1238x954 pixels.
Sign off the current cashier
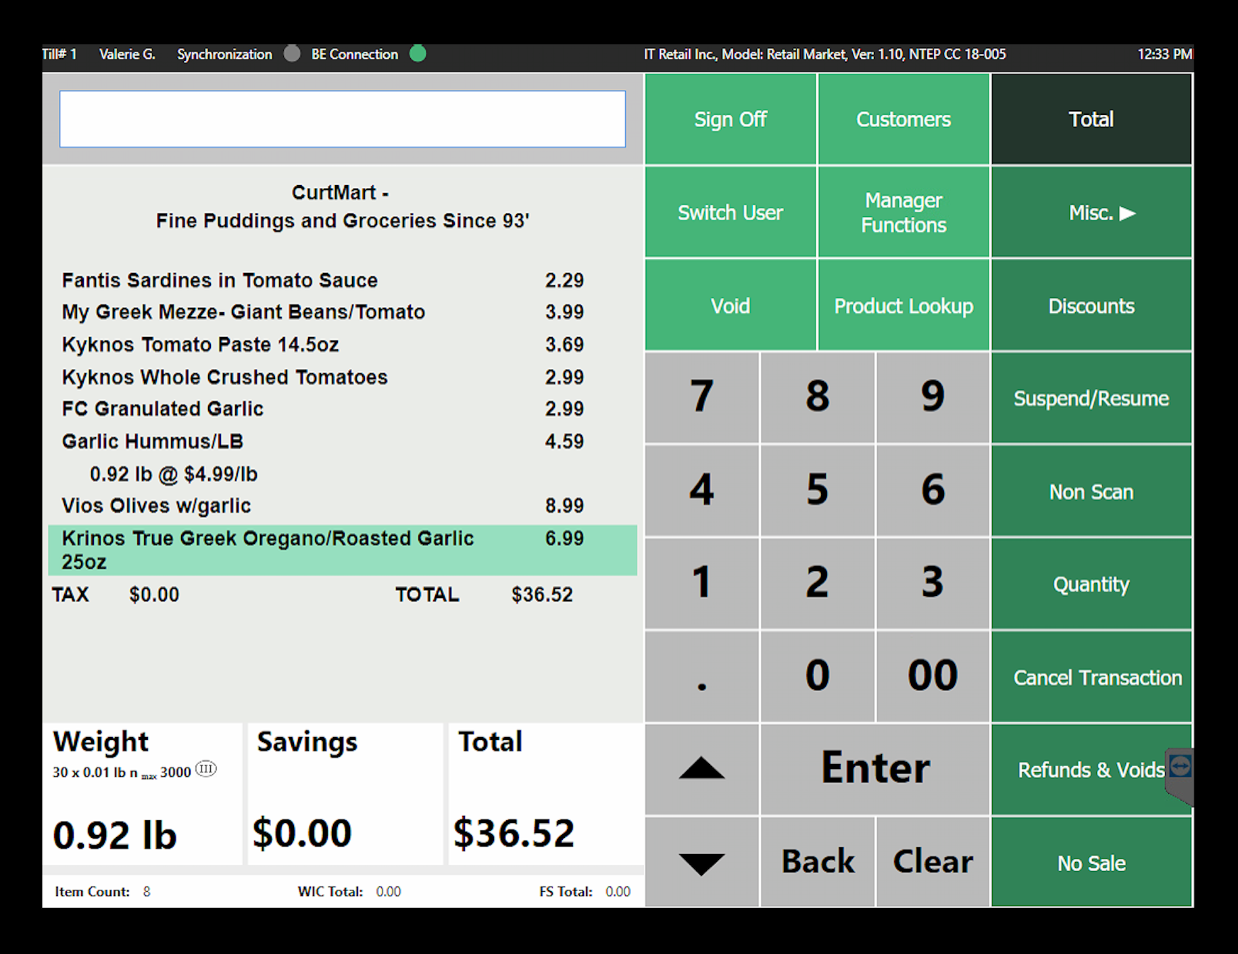(x=731, y=119)
